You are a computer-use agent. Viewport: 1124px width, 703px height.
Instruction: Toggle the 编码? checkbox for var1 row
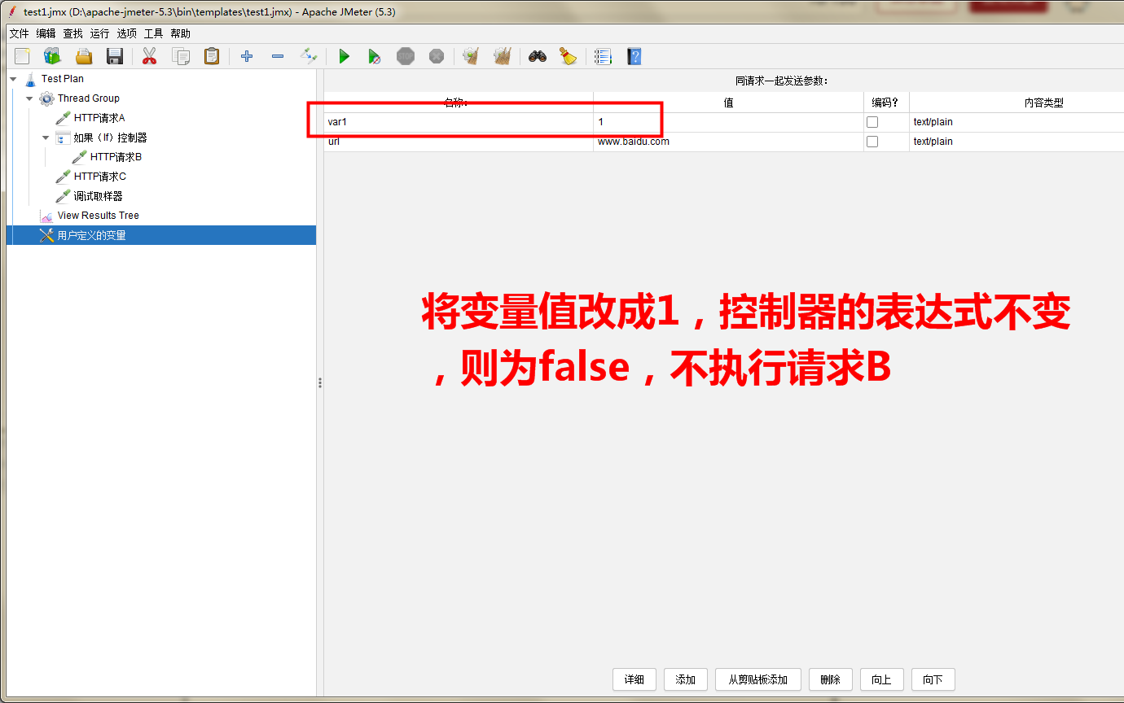[872, 121]
